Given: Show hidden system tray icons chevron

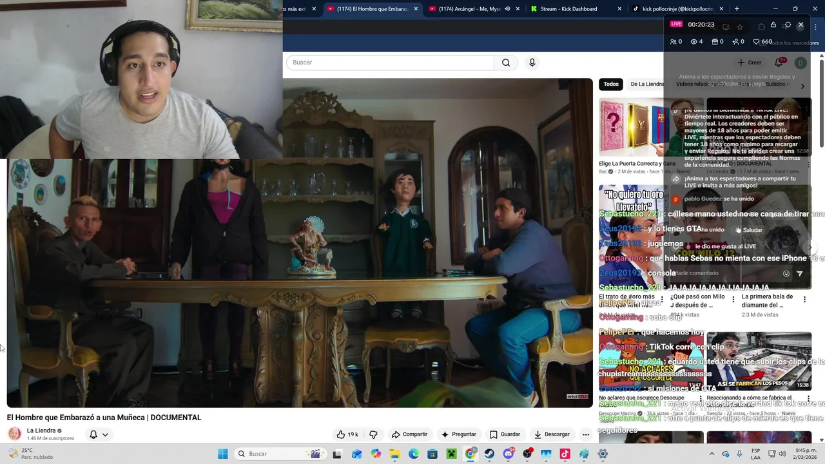Looking at the screenshot, I should coord(712,454).
